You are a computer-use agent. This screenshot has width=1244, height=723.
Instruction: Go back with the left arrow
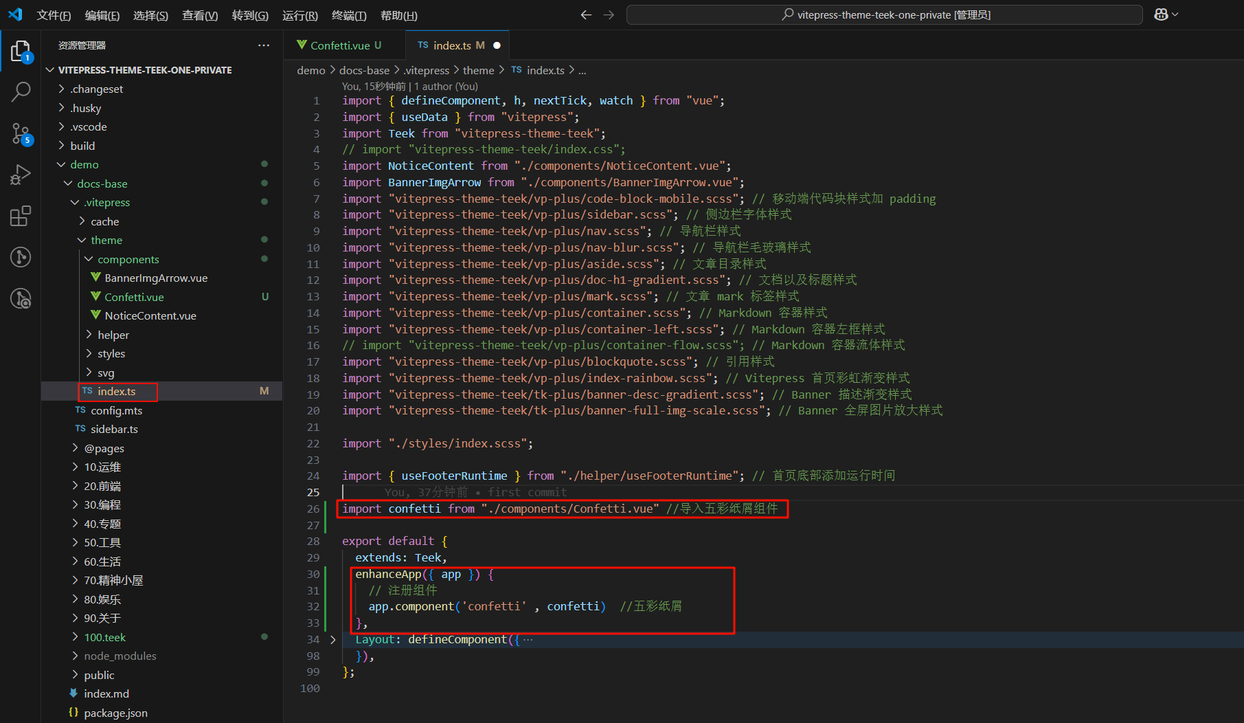[586, 15]
